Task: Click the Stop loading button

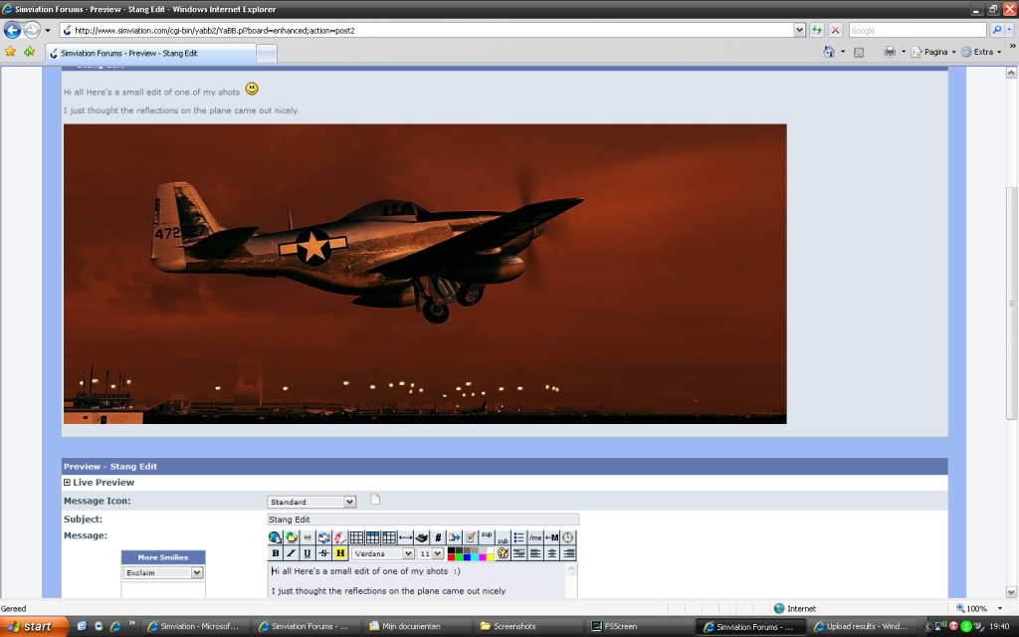Action: tap(835, 31)
